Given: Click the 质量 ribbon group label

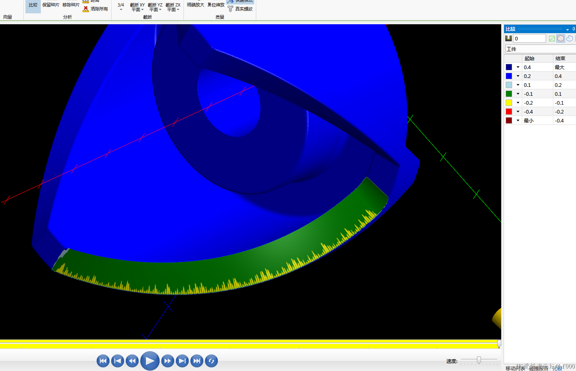Looking at the screenshot, I should 220,17.
